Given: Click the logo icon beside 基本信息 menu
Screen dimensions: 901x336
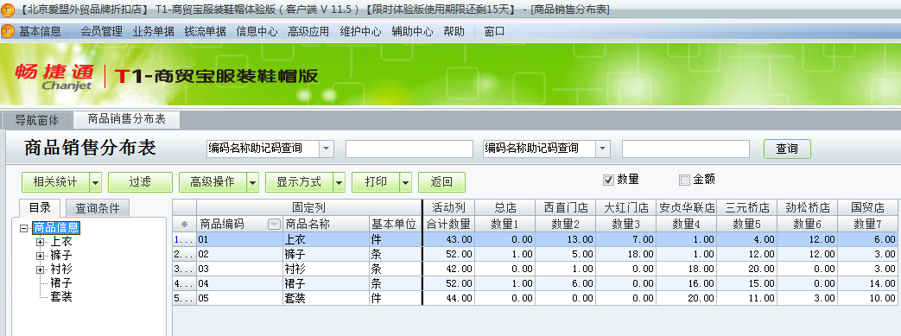Looking at the screenshot, I should [8, 32].
